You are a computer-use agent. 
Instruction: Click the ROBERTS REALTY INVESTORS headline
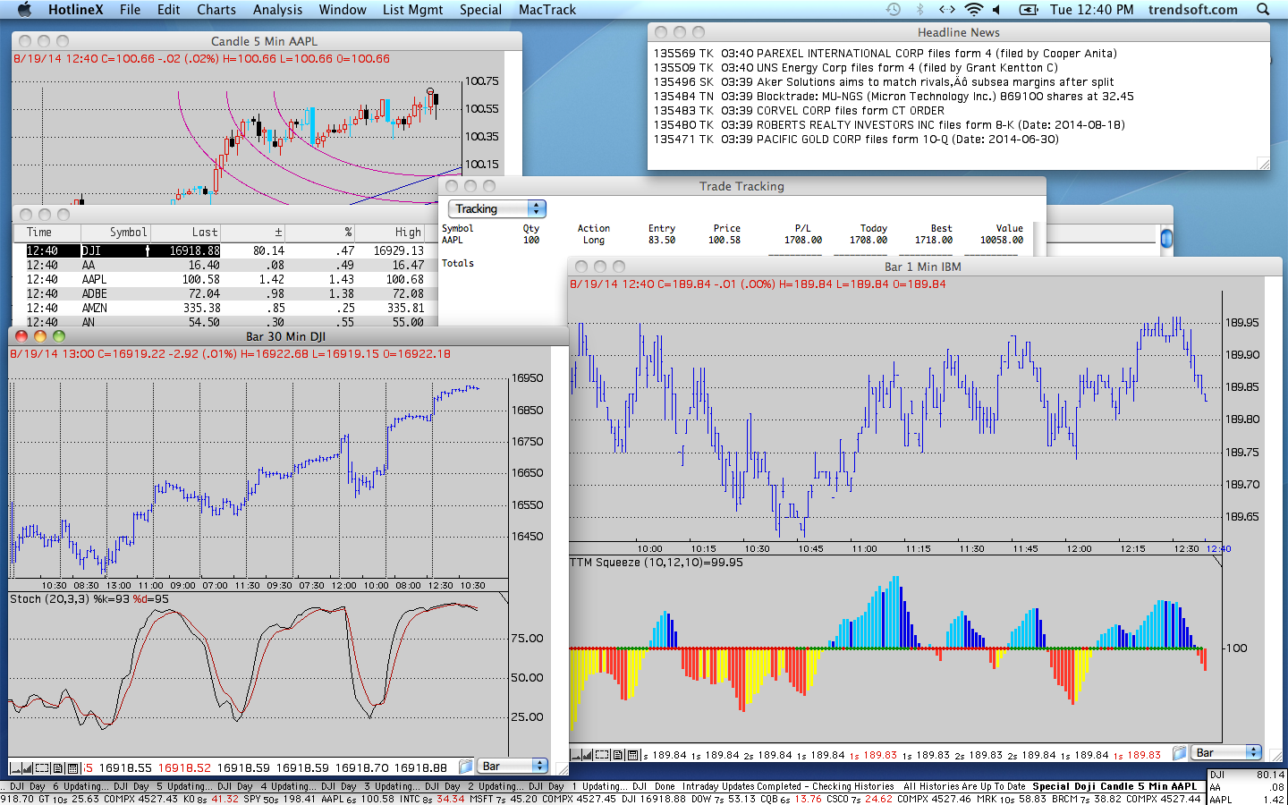889,125
